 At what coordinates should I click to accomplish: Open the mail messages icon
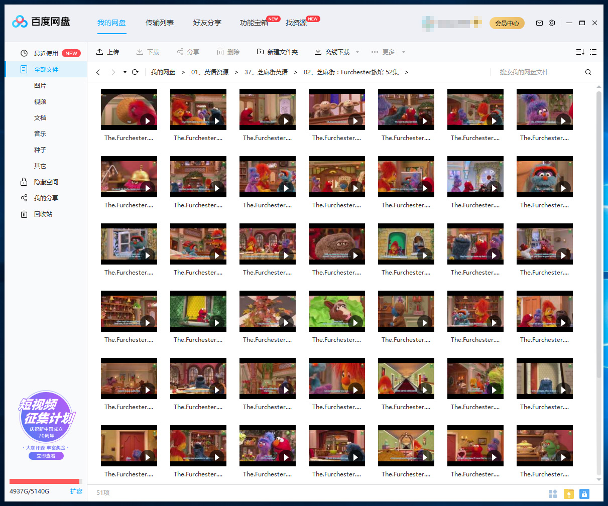click(x=539, y=23)
